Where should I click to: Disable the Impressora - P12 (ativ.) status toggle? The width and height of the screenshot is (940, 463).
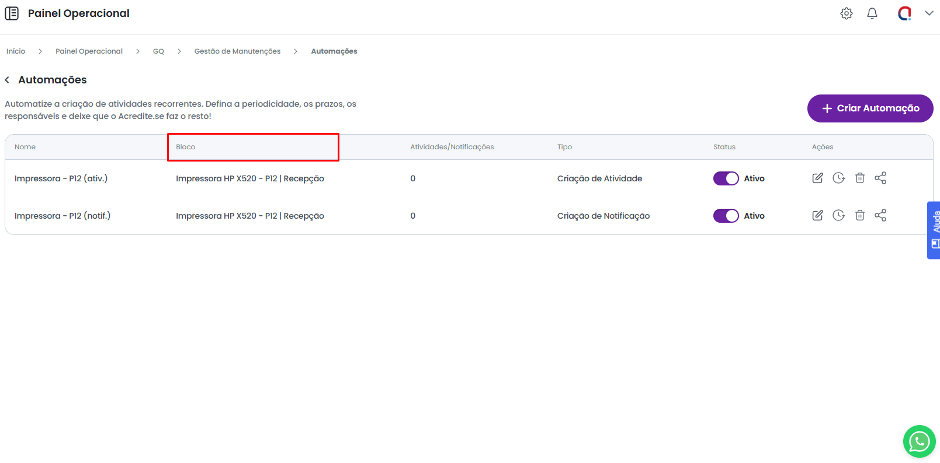coord(726,178)
